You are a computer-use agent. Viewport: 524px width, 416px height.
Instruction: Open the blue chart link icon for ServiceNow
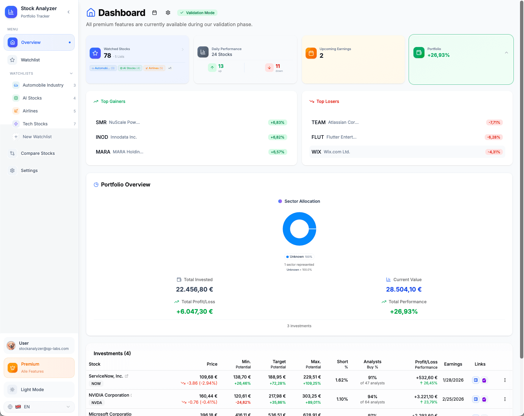(x=475, y=380)
